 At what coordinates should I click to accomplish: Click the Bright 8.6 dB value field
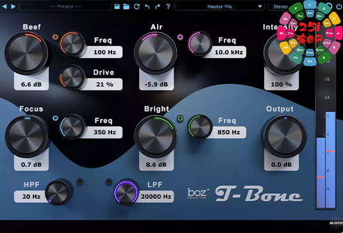point(156,165)
